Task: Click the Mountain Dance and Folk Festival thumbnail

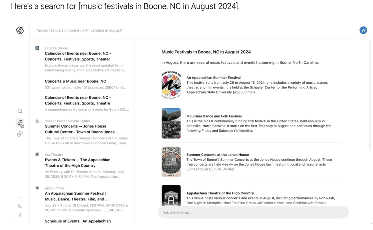Action: (x=171, y=123)
